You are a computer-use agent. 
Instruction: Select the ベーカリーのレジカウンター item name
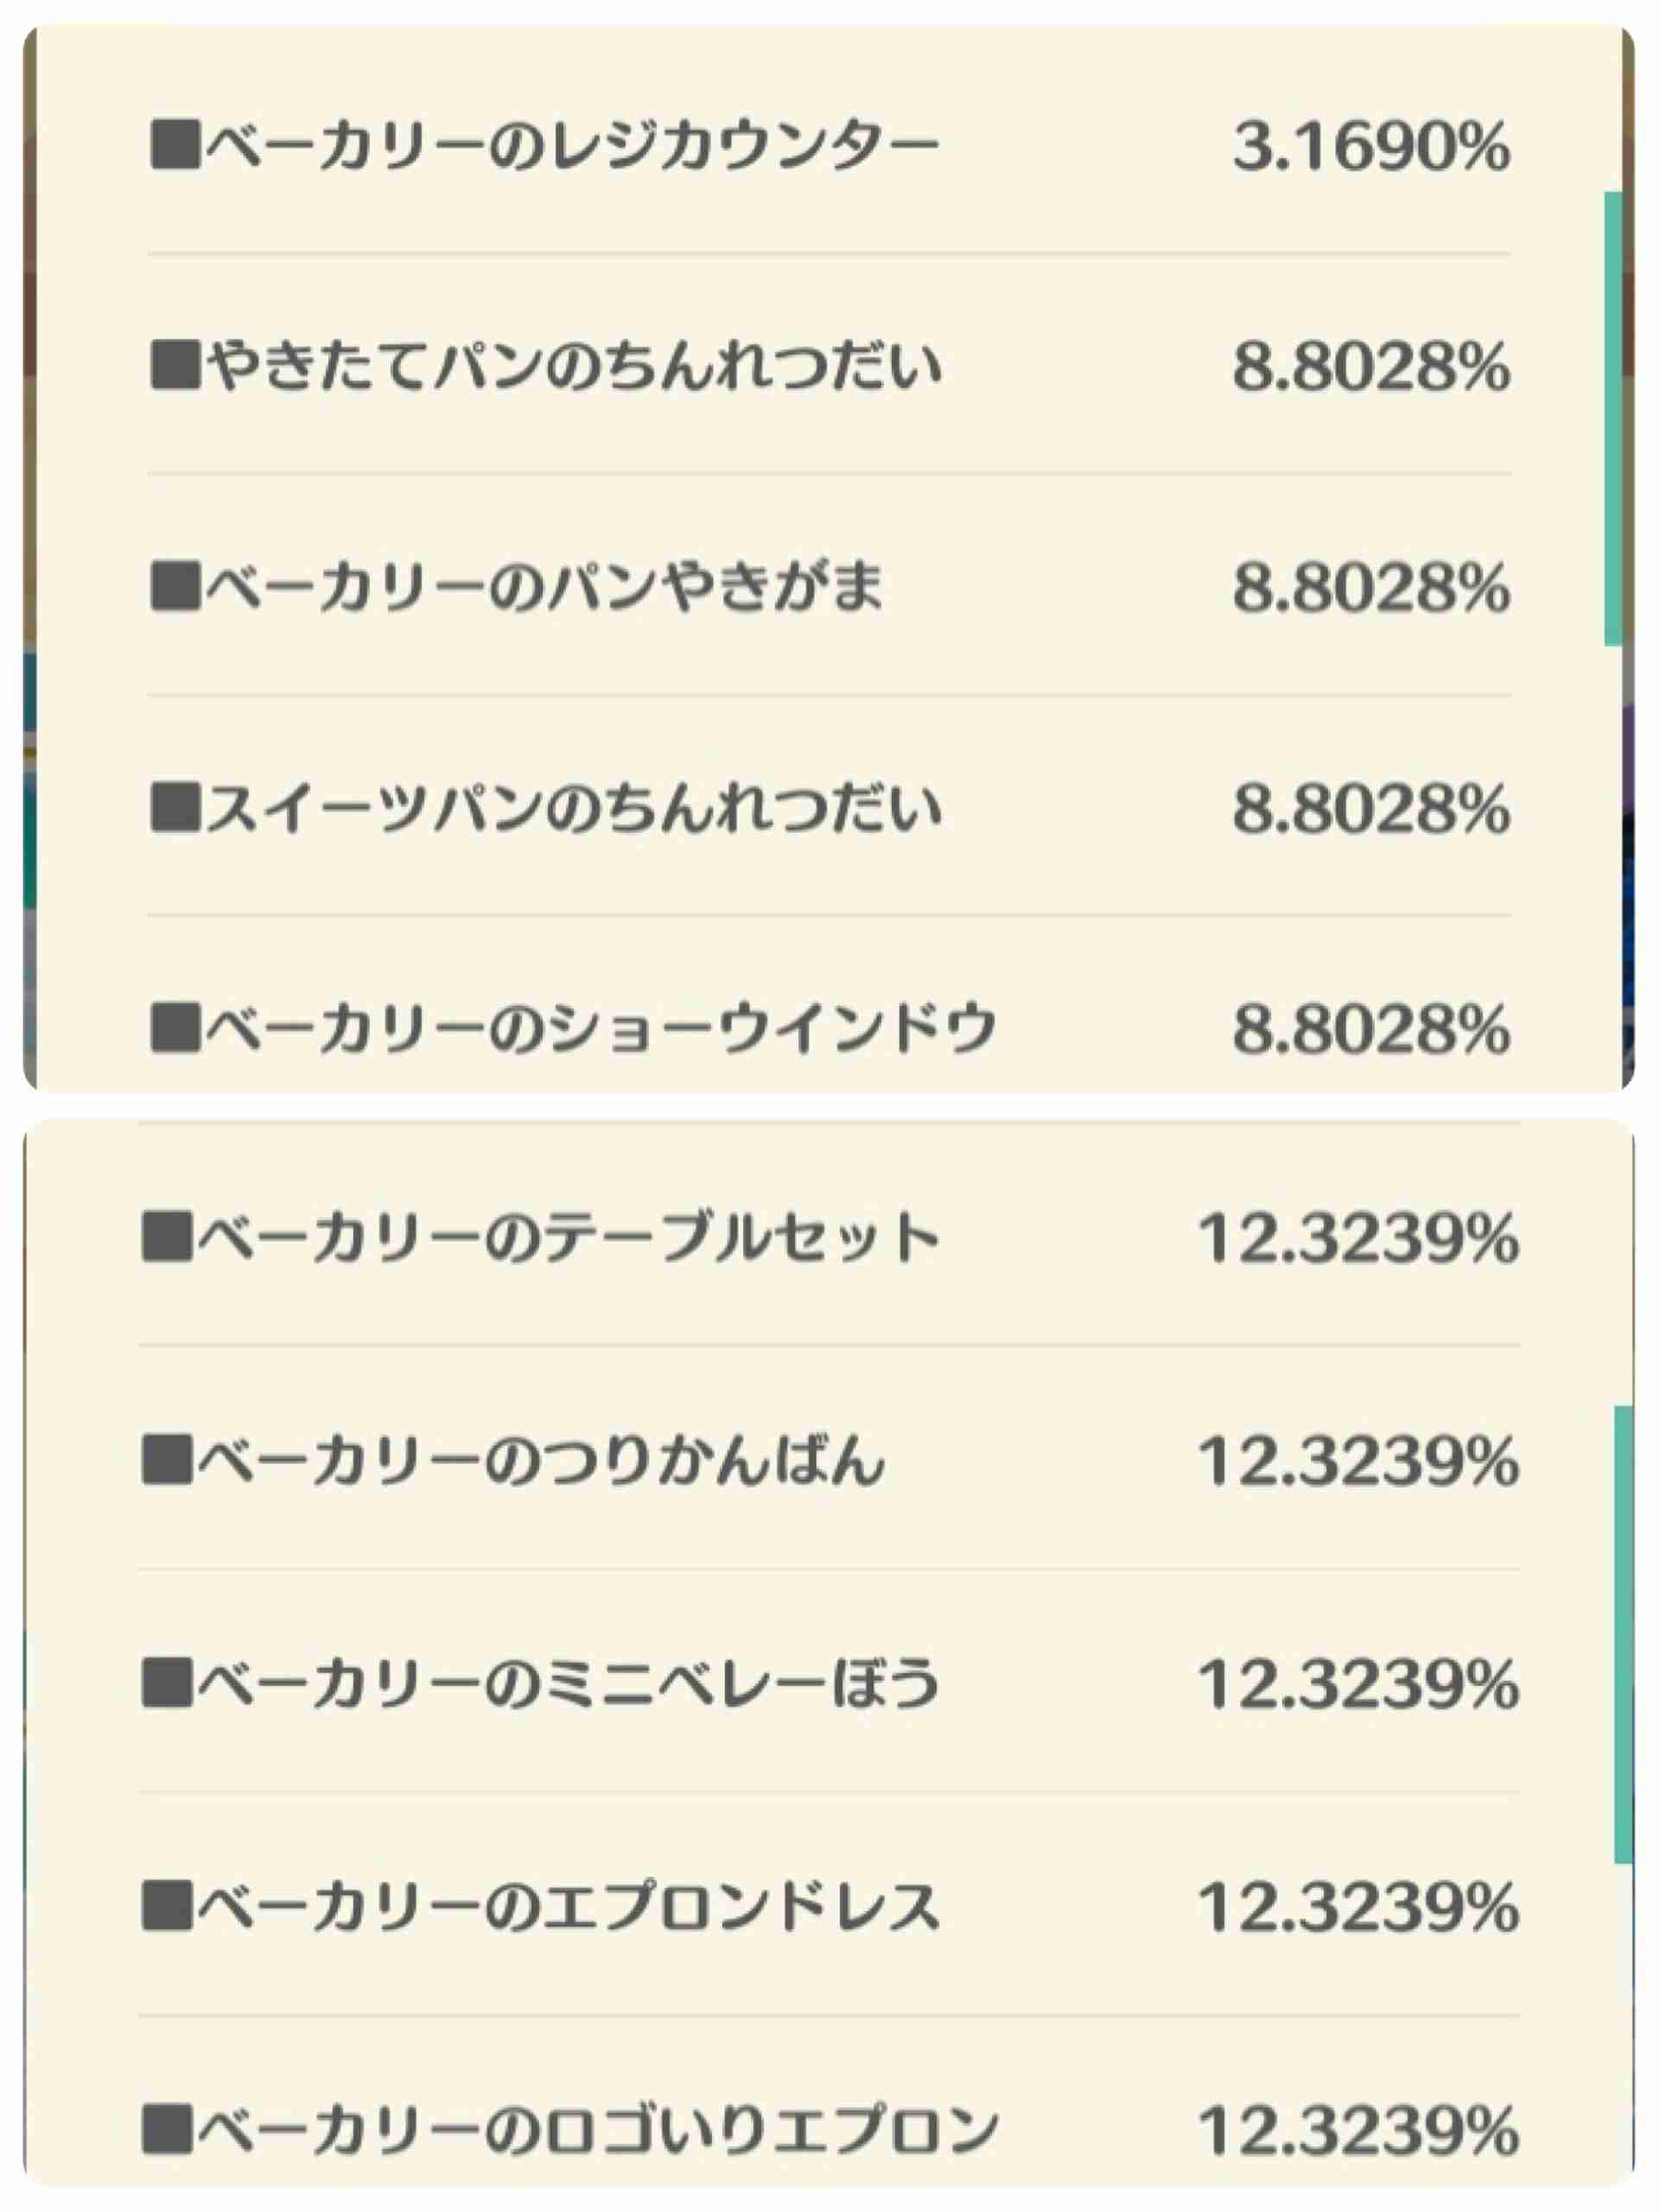coord(572,147)
